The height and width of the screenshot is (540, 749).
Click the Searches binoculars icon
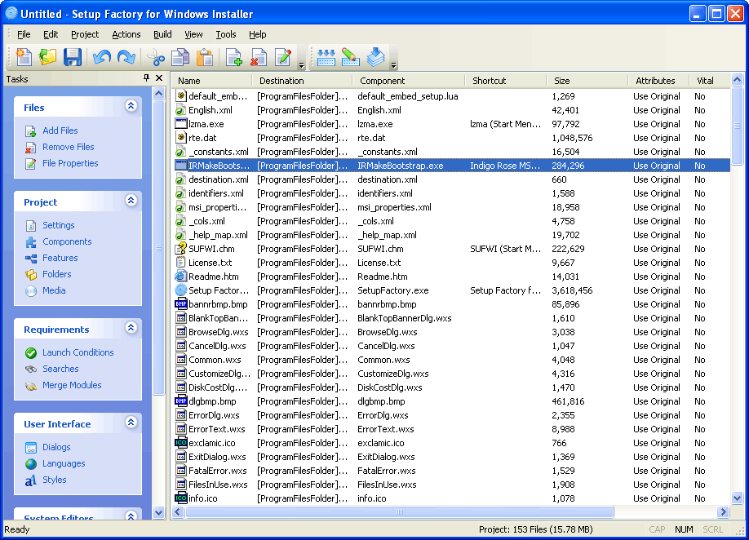(31, 369)
